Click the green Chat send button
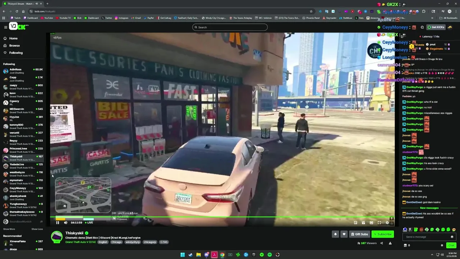This screenshot has width=460, height=259. tap(451, 245)
